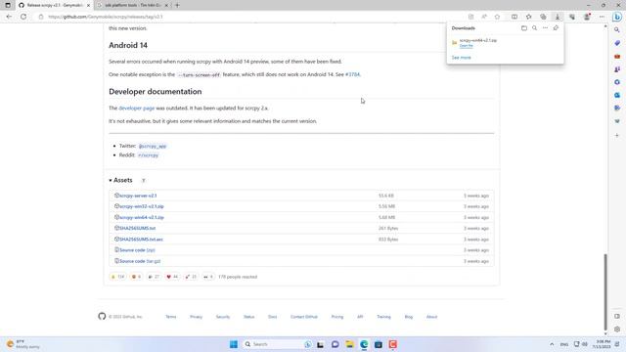Open Terms link in footer

point(171,317)
